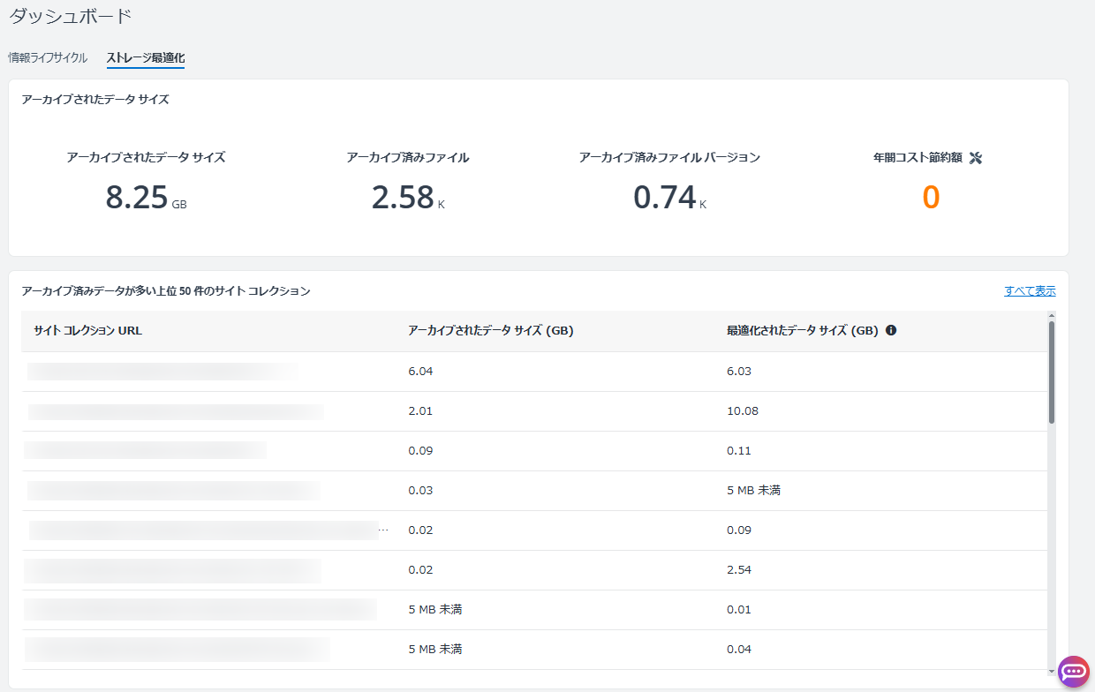This screenshot has width=1095, height=692.
Task: Click the 6.04 archived size cell
Action: click(420, 371)
